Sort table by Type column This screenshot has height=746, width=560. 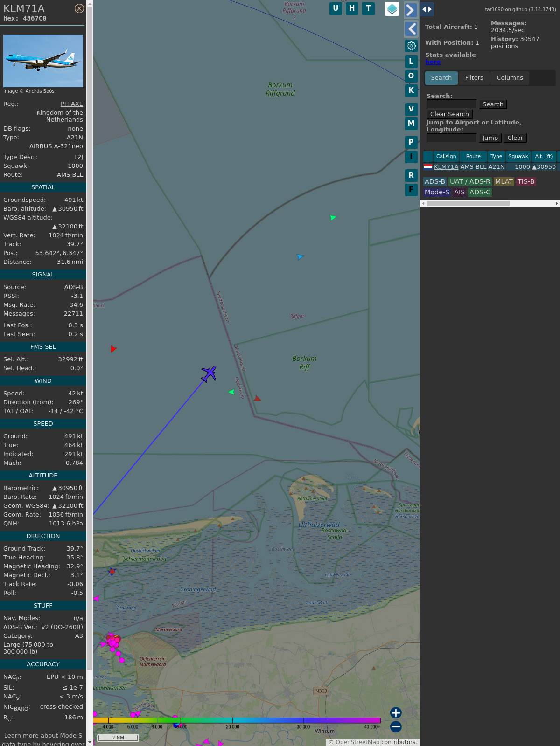pyautogui.click(x=497, y=156)
